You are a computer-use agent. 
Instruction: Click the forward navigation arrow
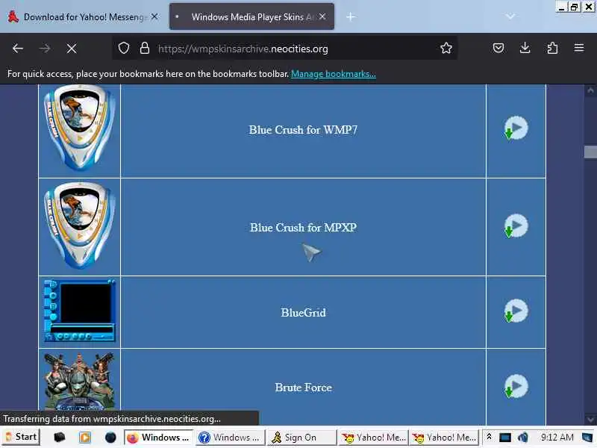click(x=45, y=49)
